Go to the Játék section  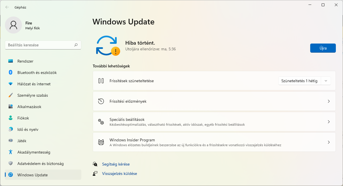[x=43, y=141]
